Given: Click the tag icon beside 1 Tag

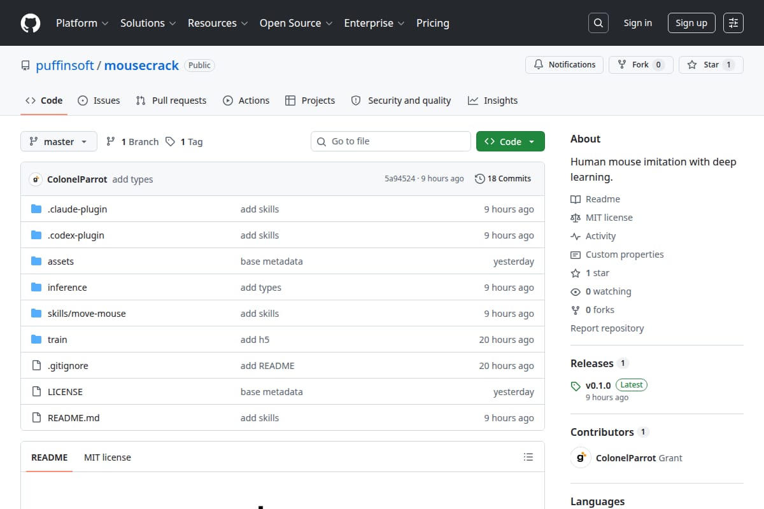Looking at the screenshot, I should click(x=170, y=142).
